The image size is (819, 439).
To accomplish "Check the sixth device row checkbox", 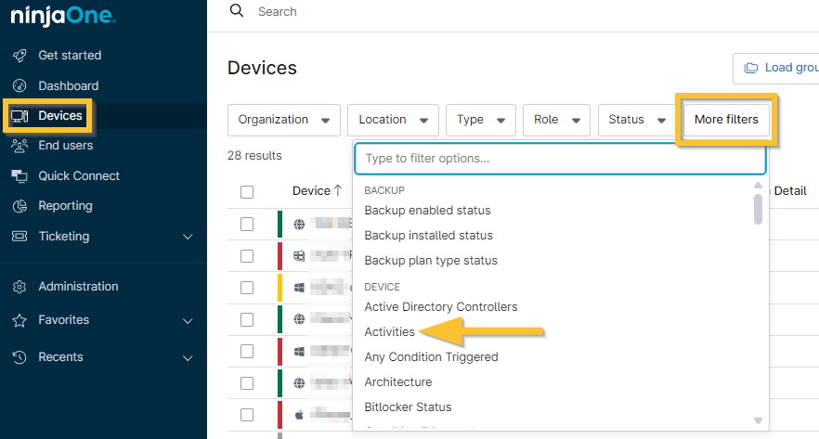I will click(x=247, y=383).
